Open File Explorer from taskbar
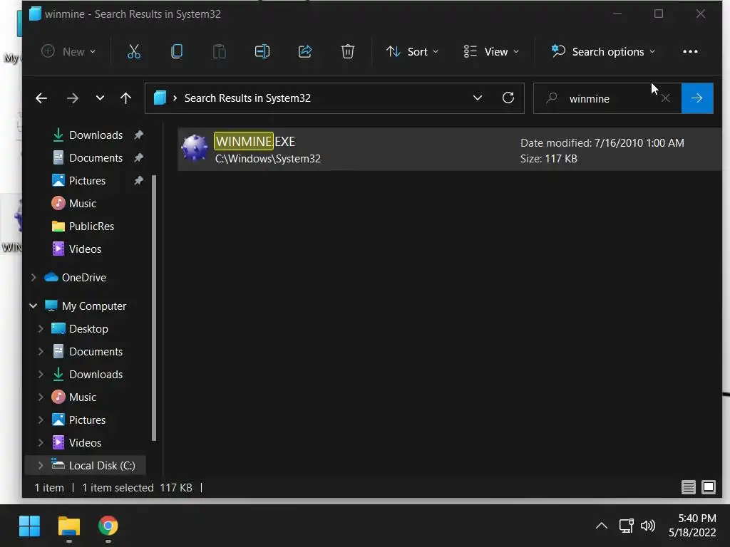730x547 pixels. (69, 526)
